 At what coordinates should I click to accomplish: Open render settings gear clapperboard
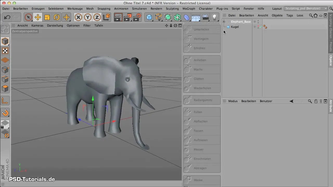click(x=137, y=17)
